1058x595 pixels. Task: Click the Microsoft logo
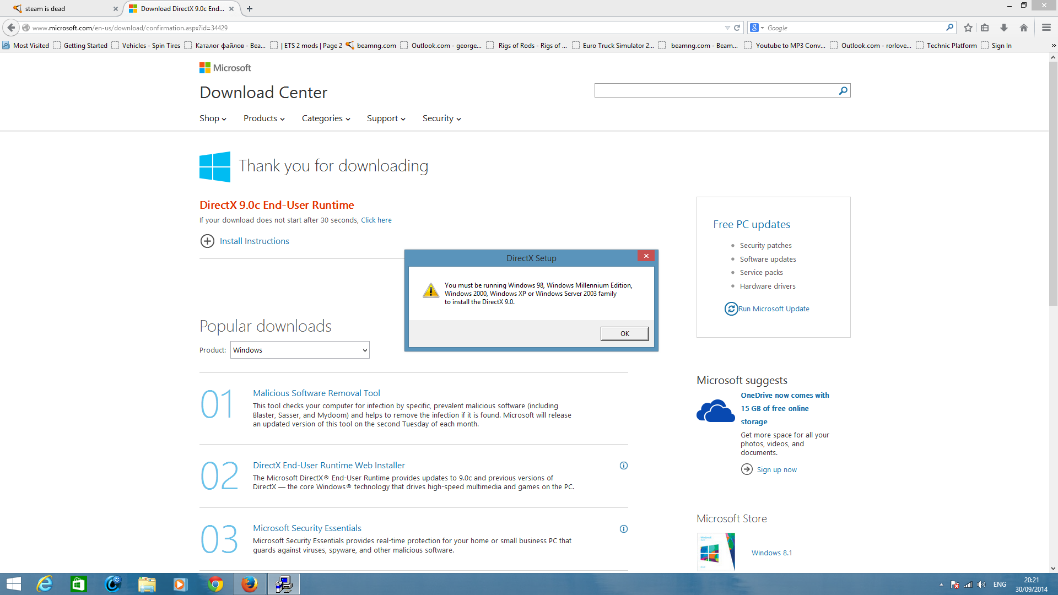coord(225,68)
